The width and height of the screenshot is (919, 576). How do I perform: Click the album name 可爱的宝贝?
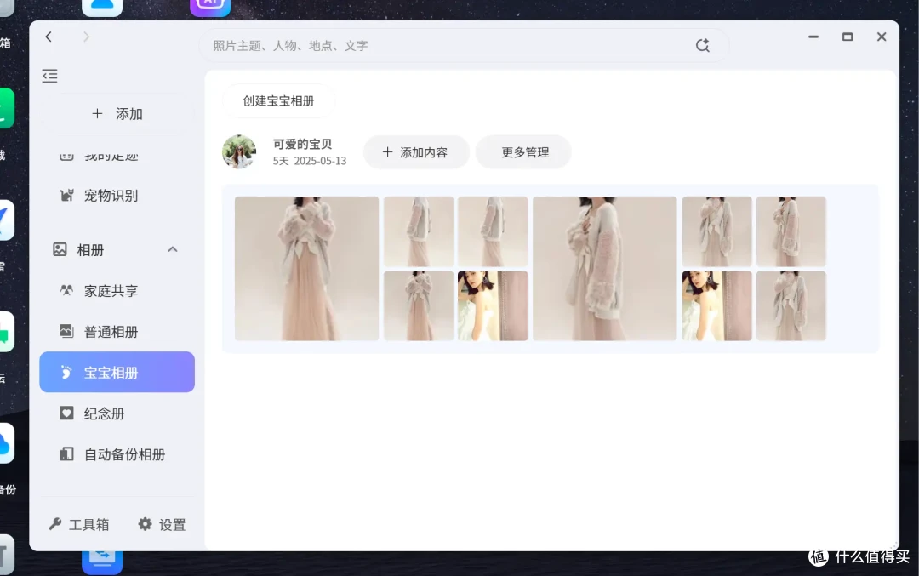[302, 144]
